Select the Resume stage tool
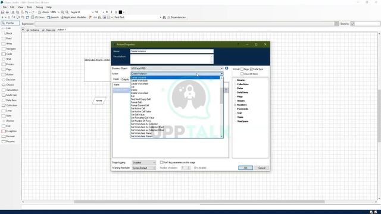The image size is (381, 214). click(x=10, y=141)
